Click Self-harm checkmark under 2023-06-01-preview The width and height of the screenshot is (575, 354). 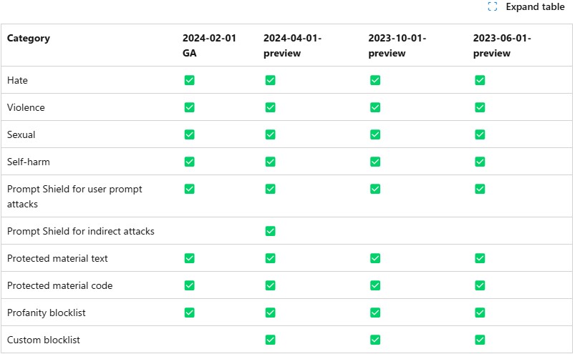coord(480,162)
